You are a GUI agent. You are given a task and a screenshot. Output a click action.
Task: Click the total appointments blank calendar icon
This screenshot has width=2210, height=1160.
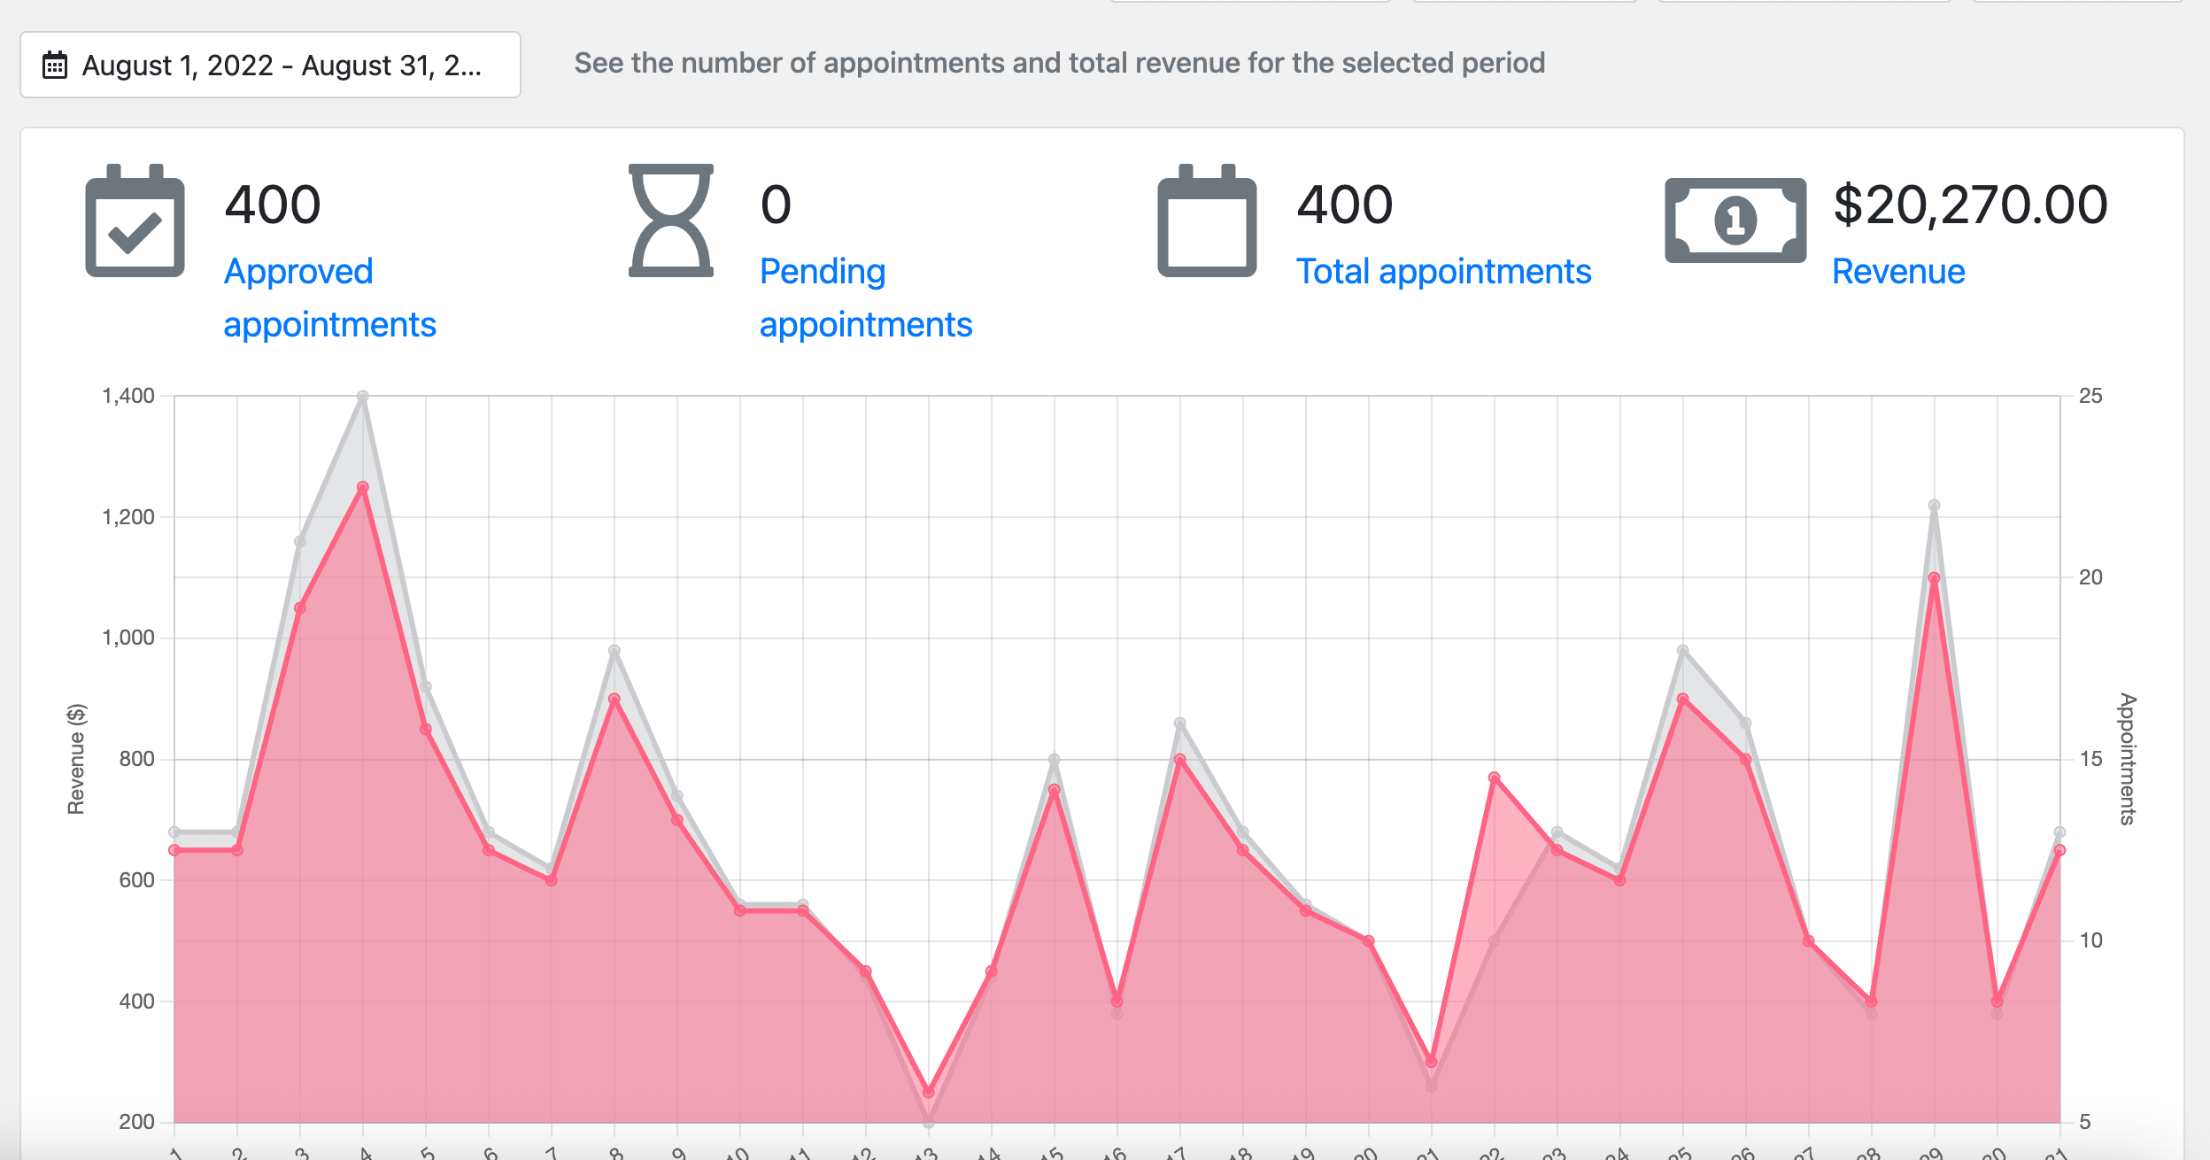tap(1207, 221)
